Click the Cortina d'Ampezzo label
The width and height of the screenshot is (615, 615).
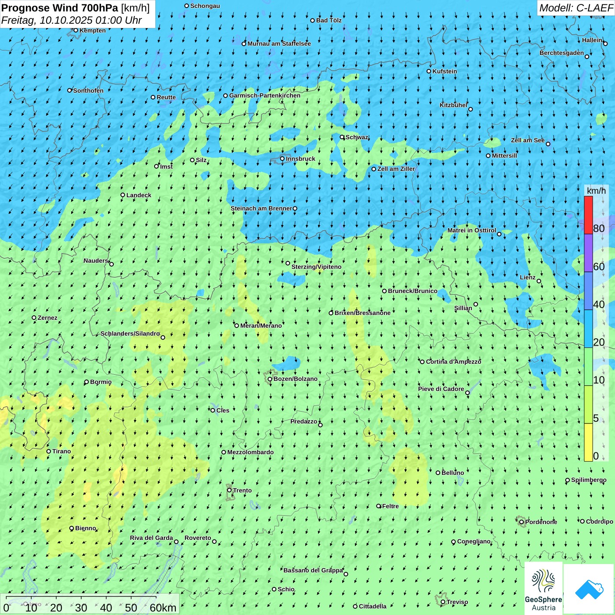click(x=454, y=362)
